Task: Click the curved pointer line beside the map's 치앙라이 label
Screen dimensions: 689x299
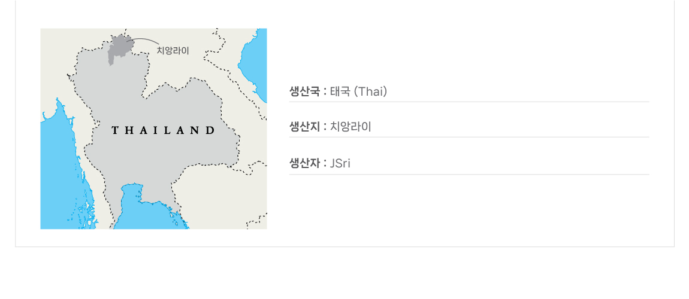Action: (143, 41)
